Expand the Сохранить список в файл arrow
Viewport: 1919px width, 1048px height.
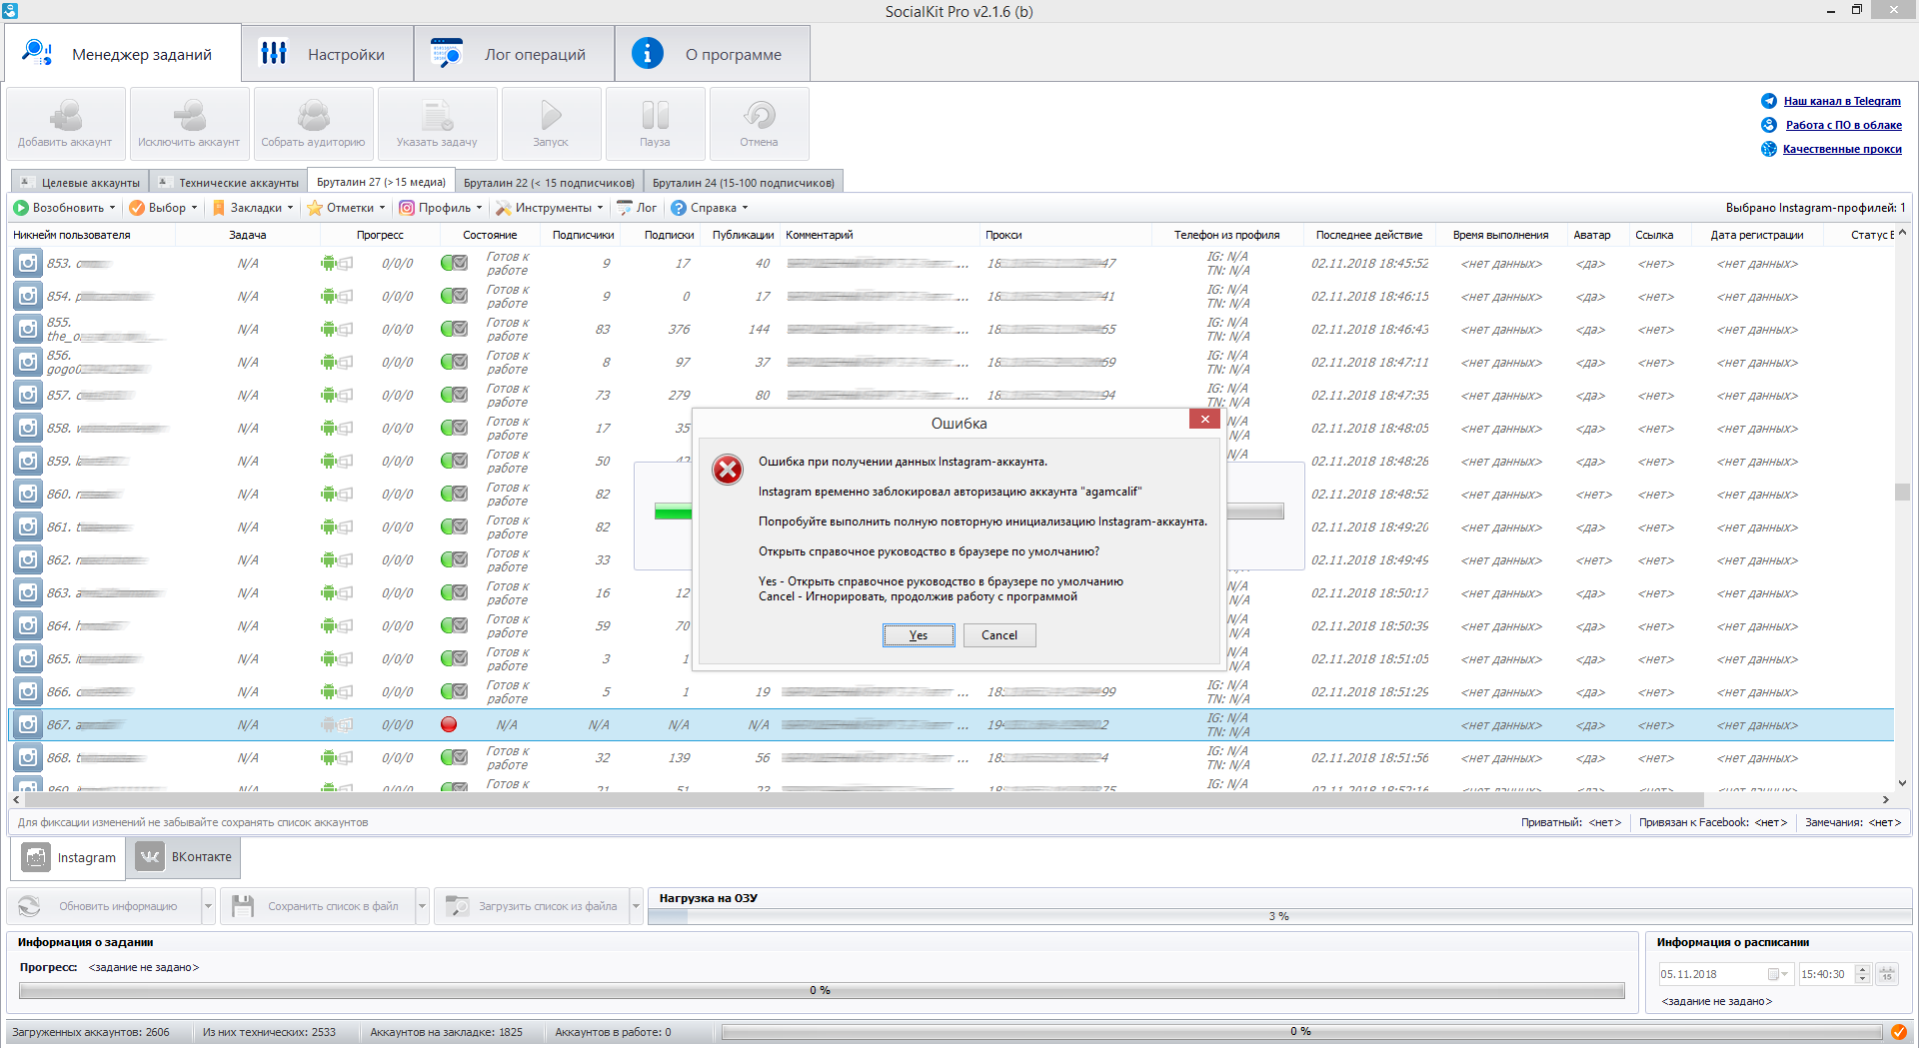point(422,906)
